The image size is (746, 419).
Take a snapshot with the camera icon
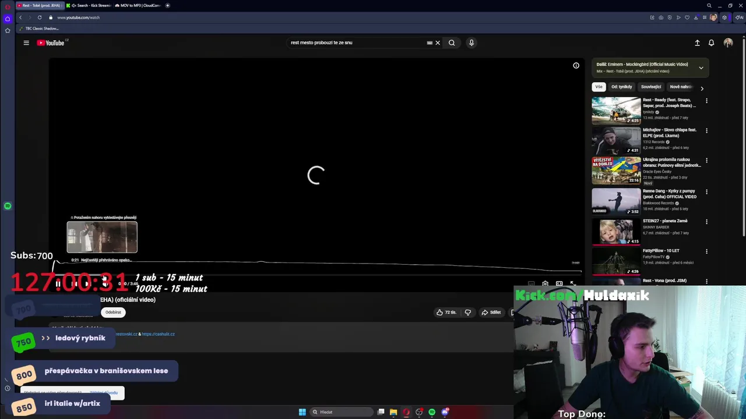pyautogui.click(x=661, y=17)
